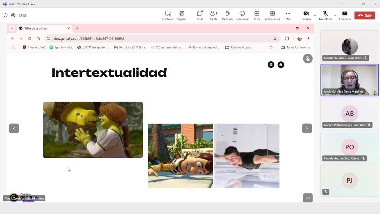The width and height of the screenshot is (380, 214).
Task: Open Aplicaciones in meeting toolbar
Action: click(272, 15)
